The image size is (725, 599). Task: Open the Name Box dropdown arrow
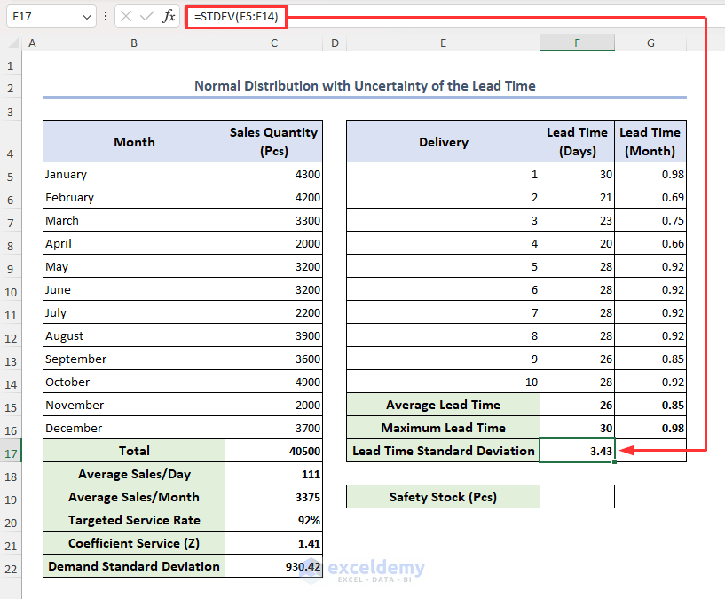click(86, 17)
